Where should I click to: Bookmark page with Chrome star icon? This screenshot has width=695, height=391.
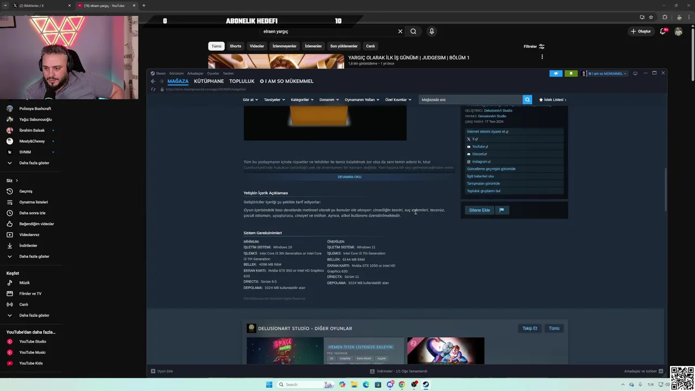[x=651, y=17]
